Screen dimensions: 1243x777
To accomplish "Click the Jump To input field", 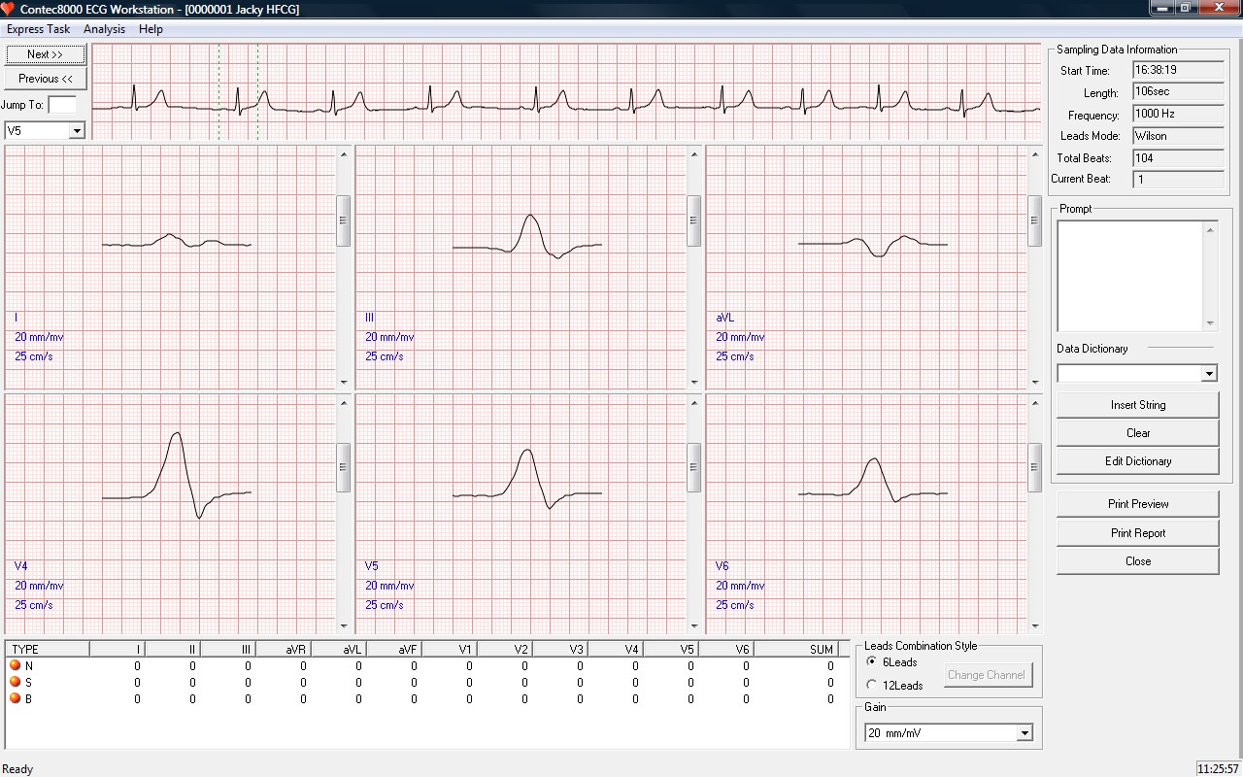I will coord(62,105).
